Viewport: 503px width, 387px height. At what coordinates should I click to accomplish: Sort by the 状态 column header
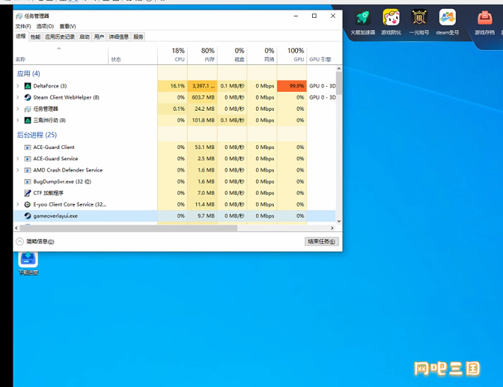[x=132, y=55]
